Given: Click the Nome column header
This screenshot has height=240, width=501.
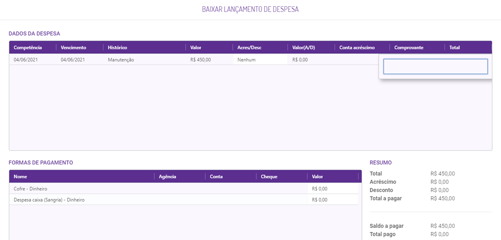Looking at the screenshot, I should pos(20,177).
